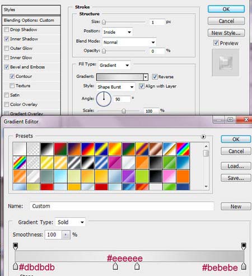252x276 pixels.
Task: Uncheck the Inner Shadow style
Action: pos(7,39)
